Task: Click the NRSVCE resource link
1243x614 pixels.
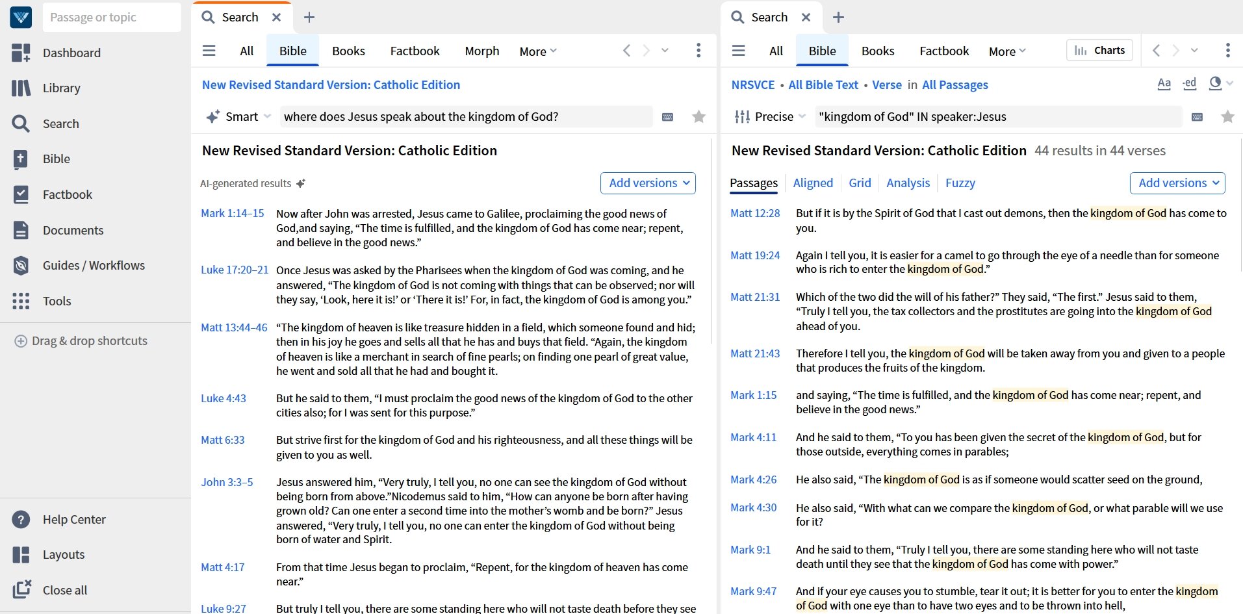Action: tap(753, 85)
